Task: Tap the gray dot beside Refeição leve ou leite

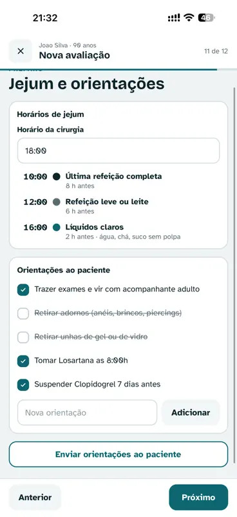Action: tap(57, 202)
